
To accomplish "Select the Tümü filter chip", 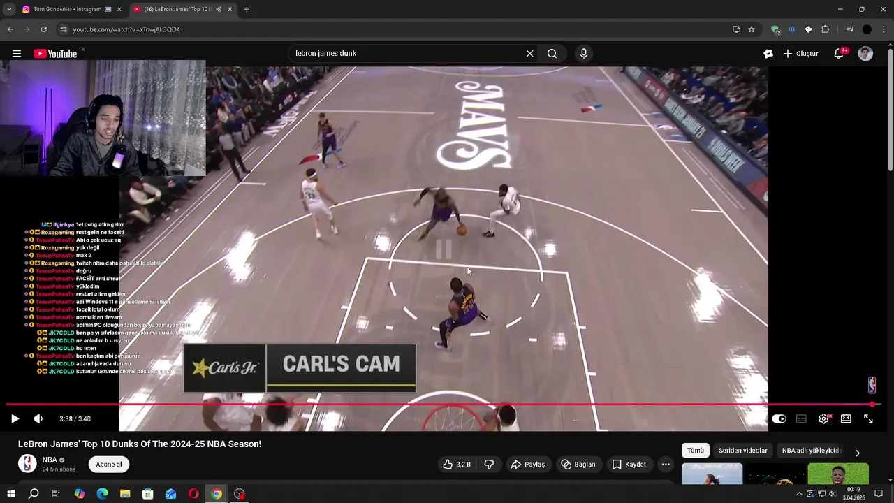I will (696, 451).
